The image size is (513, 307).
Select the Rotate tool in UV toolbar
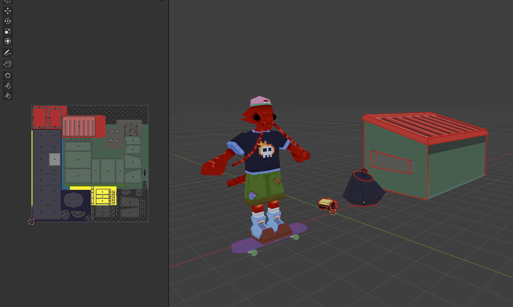8,21
